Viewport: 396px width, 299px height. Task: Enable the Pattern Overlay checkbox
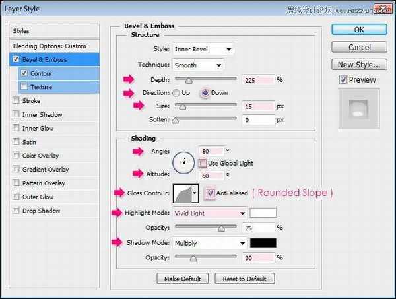16,183
